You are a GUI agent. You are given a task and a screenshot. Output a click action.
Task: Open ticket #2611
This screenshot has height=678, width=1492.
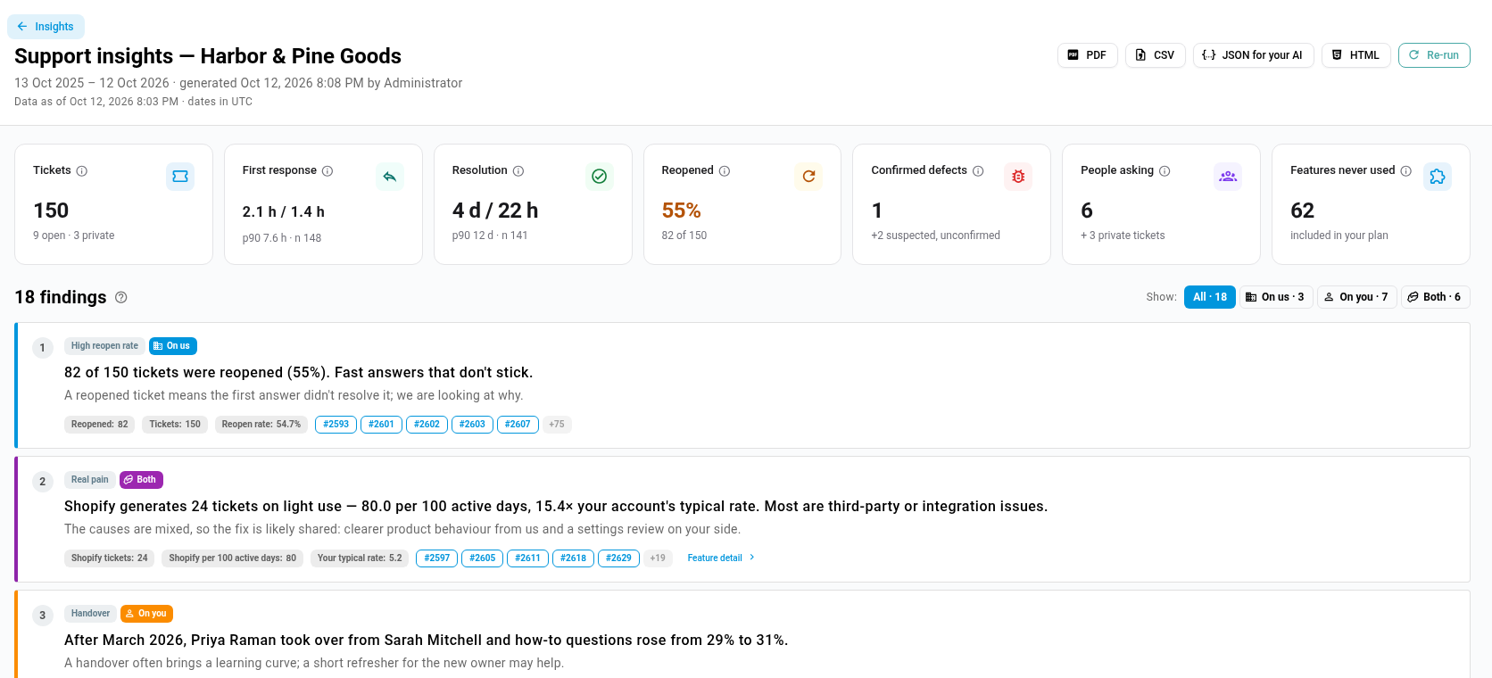[x=528, y=558]
